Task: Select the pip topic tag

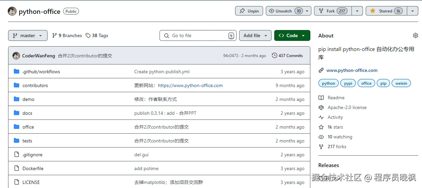Action: (384, 83)
